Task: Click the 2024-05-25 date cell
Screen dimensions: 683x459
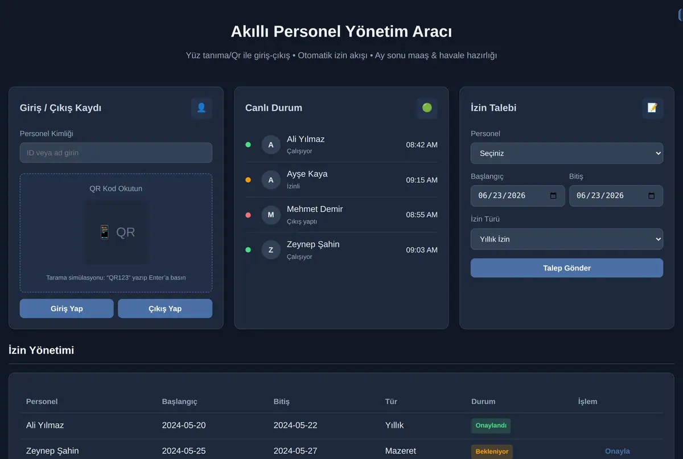Action: (184, 451)
